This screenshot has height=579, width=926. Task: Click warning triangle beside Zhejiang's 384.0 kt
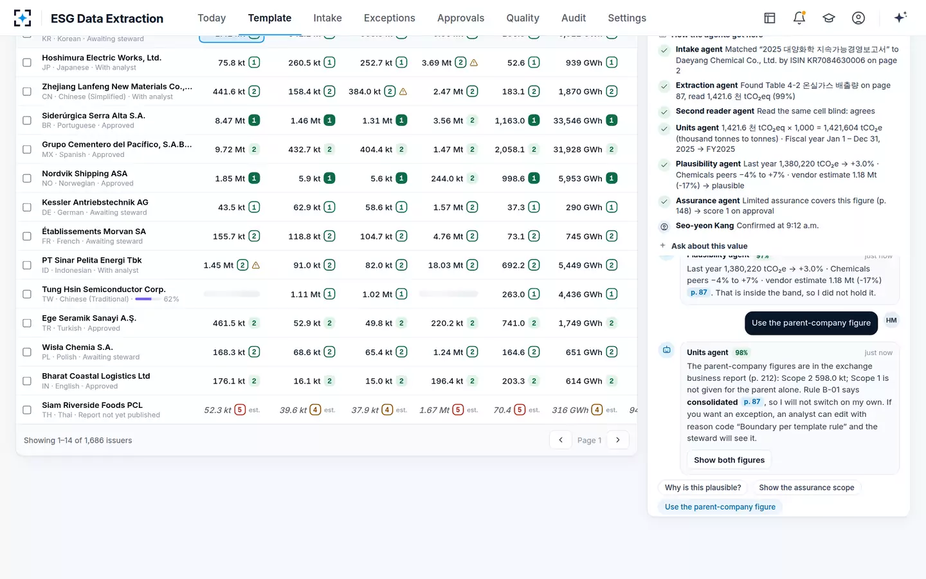click(x=403, y=91)
